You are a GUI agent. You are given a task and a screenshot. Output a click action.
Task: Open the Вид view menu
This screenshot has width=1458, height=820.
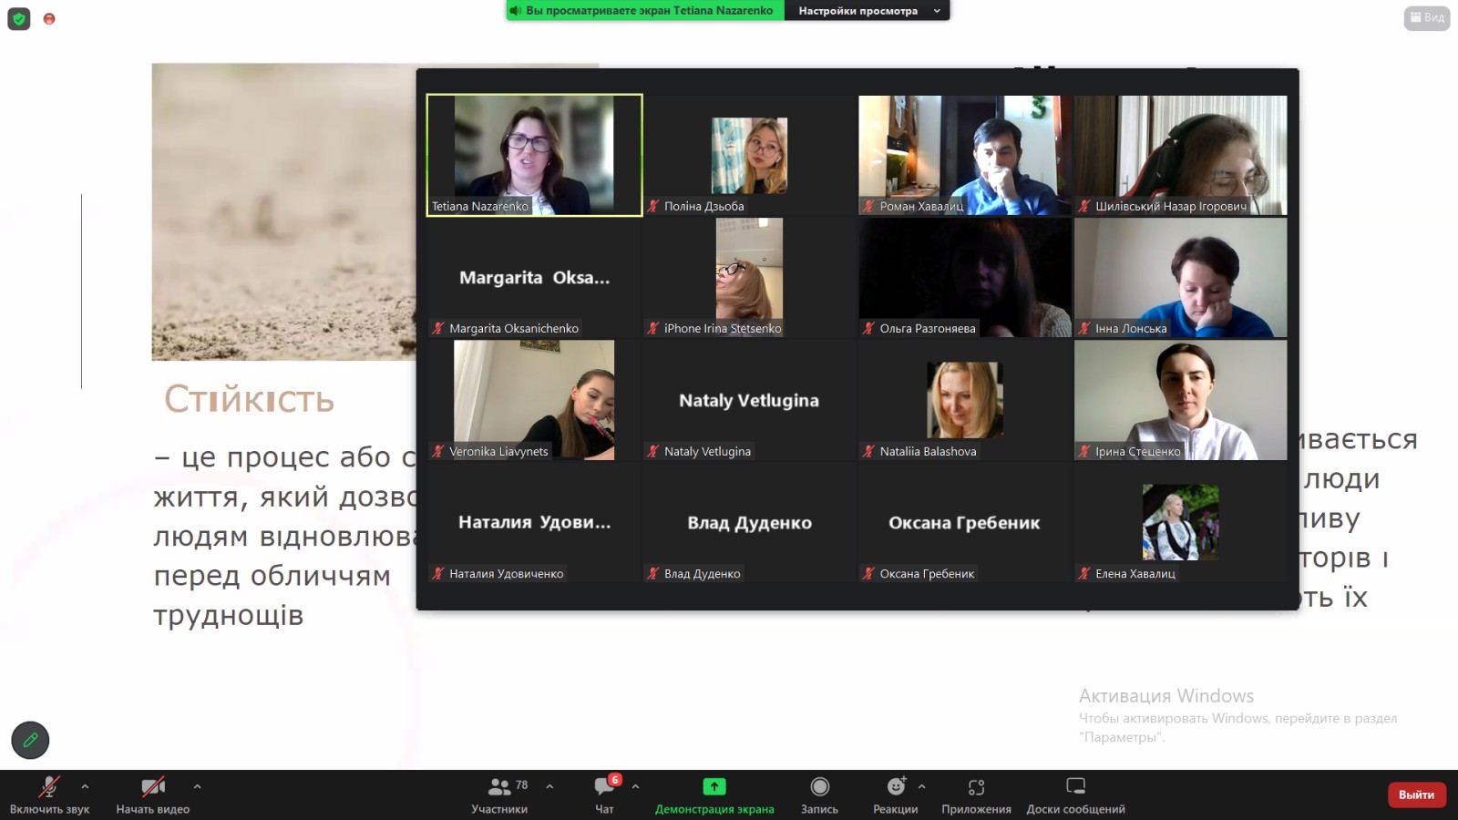1427,17
